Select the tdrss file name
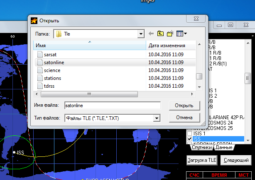The image size is (255, 180). coord(49,86)
